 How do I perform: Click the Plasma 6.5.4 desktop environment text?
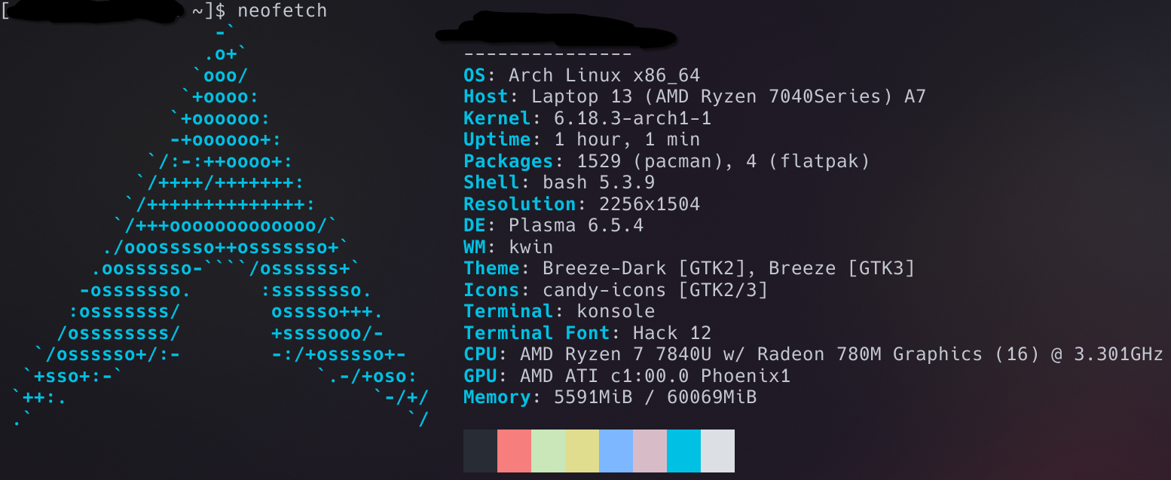(576, 225)
